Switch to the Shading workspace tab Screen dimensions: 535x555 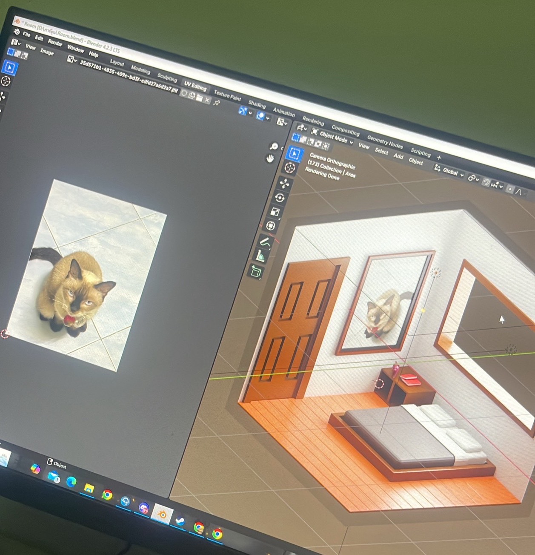click(257, 104)
